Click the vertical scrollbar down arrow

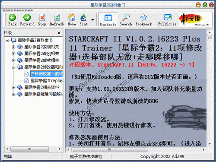[x=210, y=144]
